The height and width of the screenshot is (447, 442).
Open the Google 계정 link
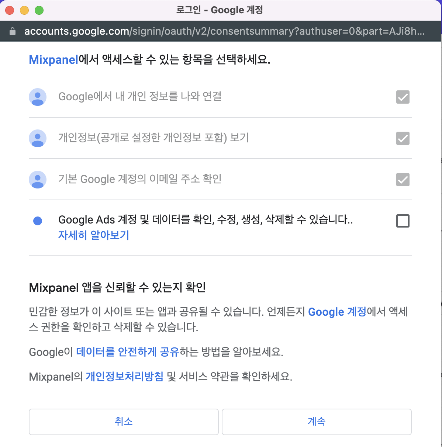tap(337, 312)
